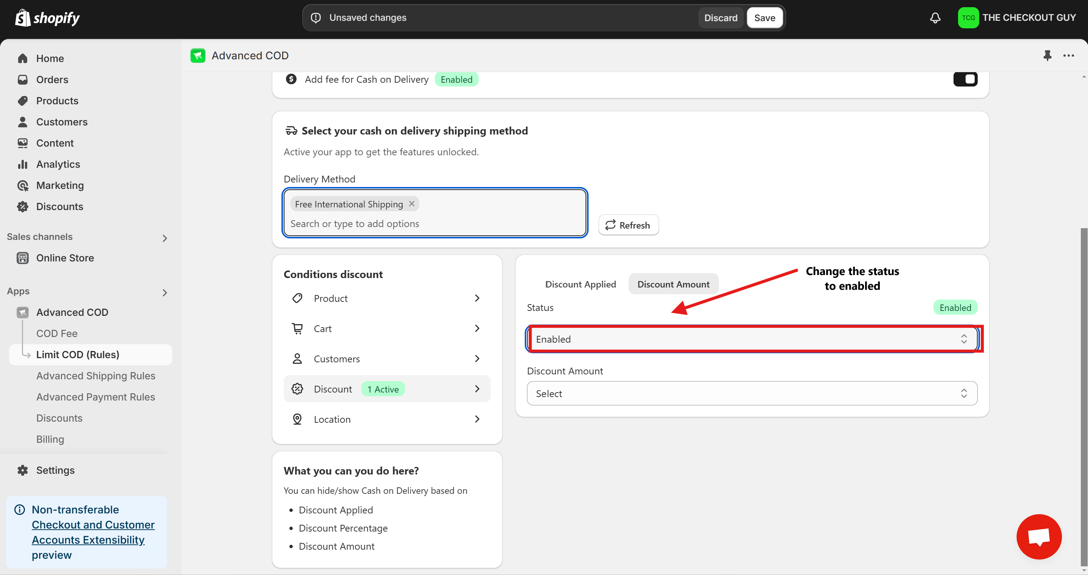The height and width of the screenshot is (575, 1088).
Task: Open Marketing in the sidebar
Action: pyautogui.click(x=60, y=185)
